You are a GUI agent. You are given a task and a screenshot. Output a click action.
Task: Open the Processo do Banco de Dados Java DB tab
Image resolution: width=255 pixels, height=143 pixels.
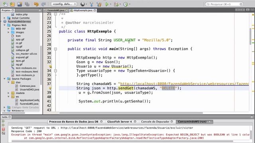tap(74, 122)
